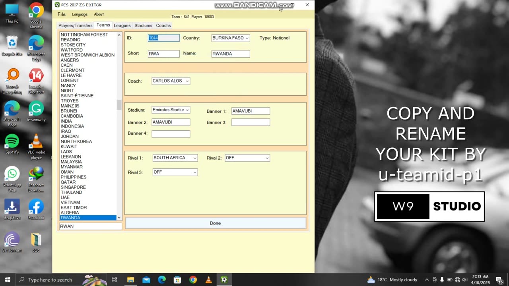
Task: Open Microsoft Store in taskbar
Action: (177, 280)
